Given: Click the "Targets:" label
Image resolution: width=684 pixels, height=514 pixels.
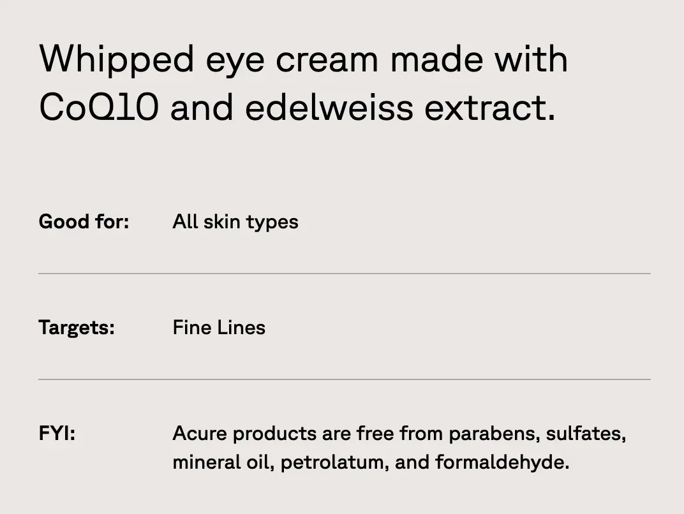Looking at the screenshot, I should pyautogui.click(x=77, y=328).
